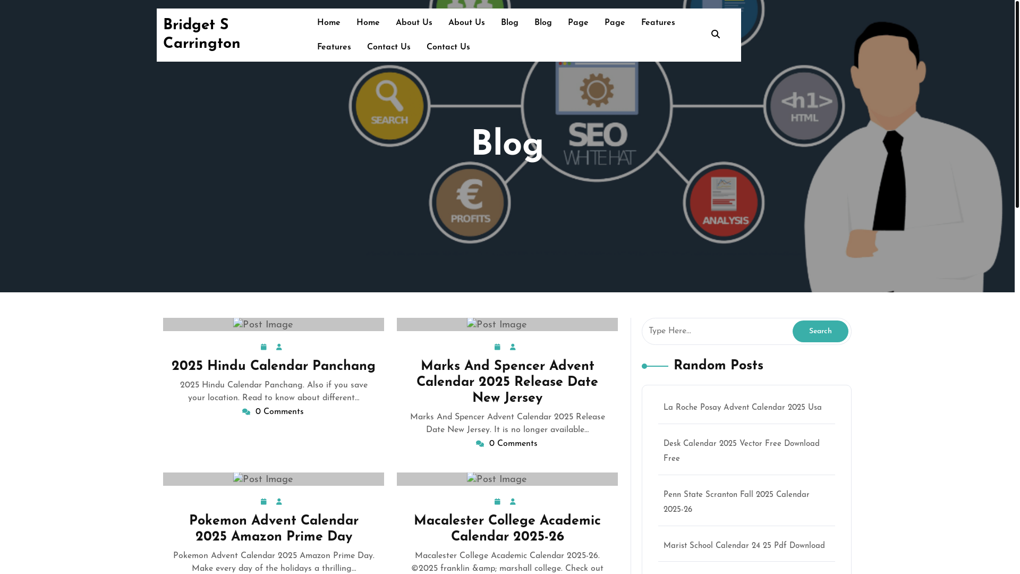Open the first Contact Us menu item

(x=388, y=47)
